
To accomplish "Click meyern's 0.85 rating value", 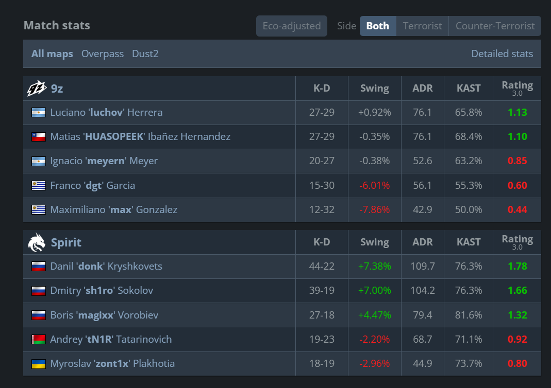I will pyautogui.click(x=517, y=161).
